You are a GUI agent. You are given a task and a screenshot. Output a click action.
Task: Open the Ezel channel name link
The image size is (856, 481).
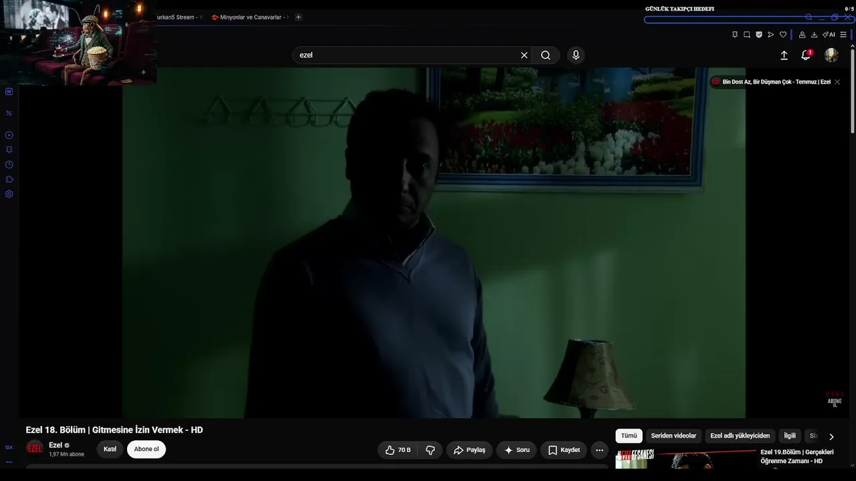point(56,445)
